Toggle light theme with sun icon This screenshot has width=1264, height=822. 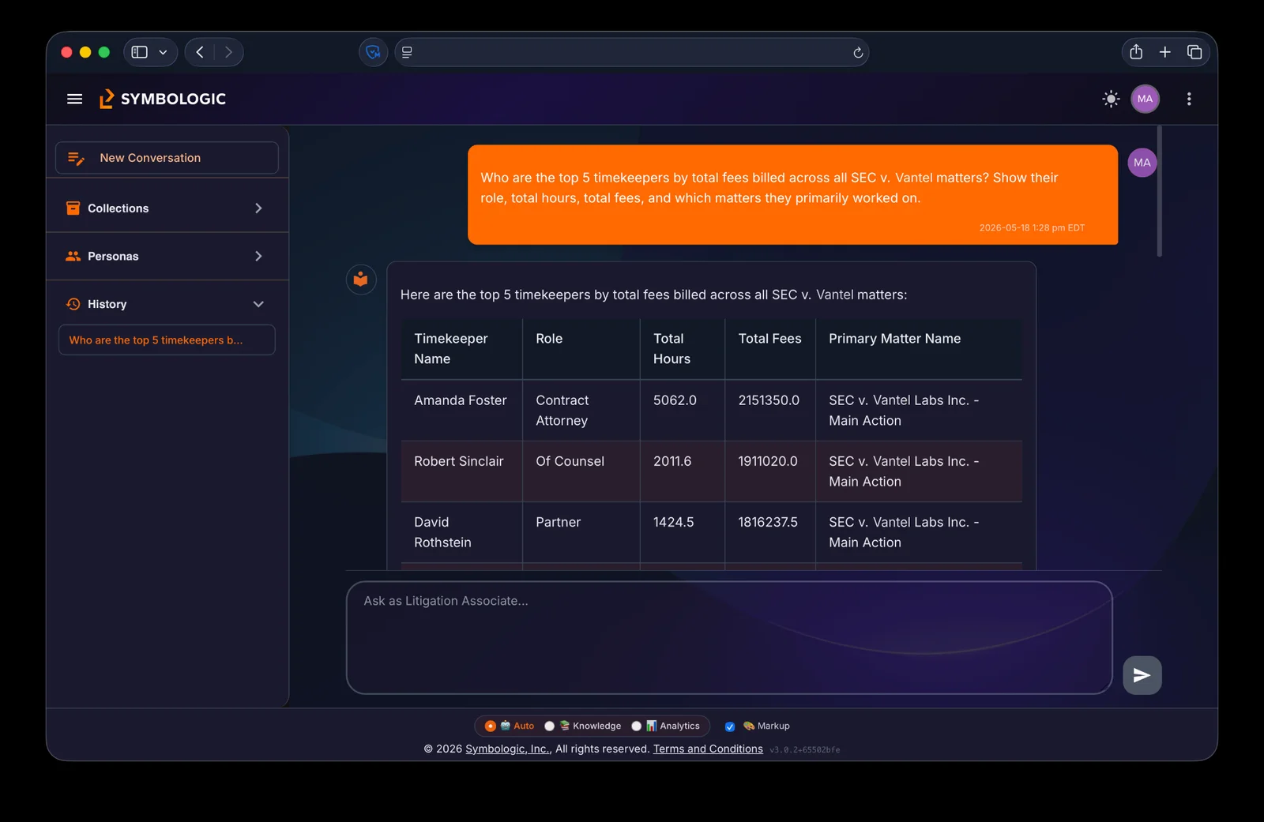(1111, 99)
